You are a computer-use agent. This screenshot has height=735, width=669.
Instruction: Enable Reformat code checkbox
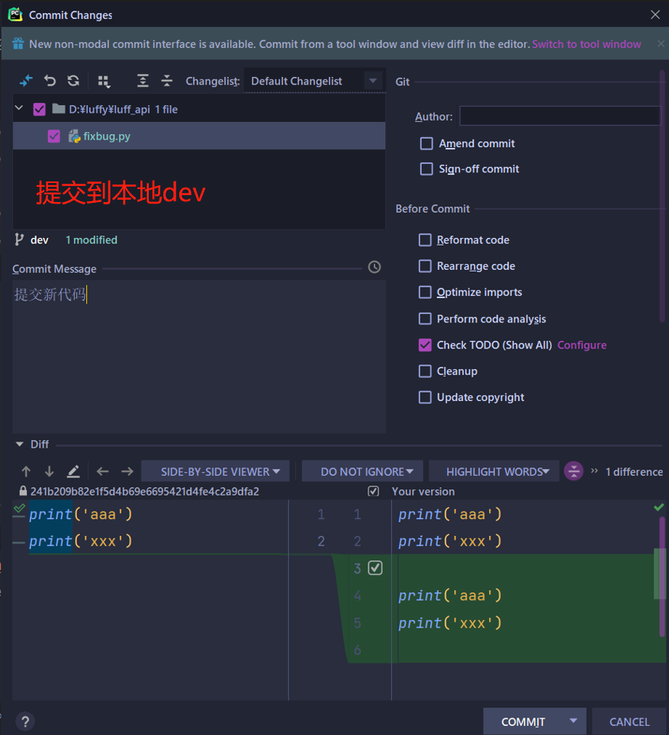coord(425,240)
